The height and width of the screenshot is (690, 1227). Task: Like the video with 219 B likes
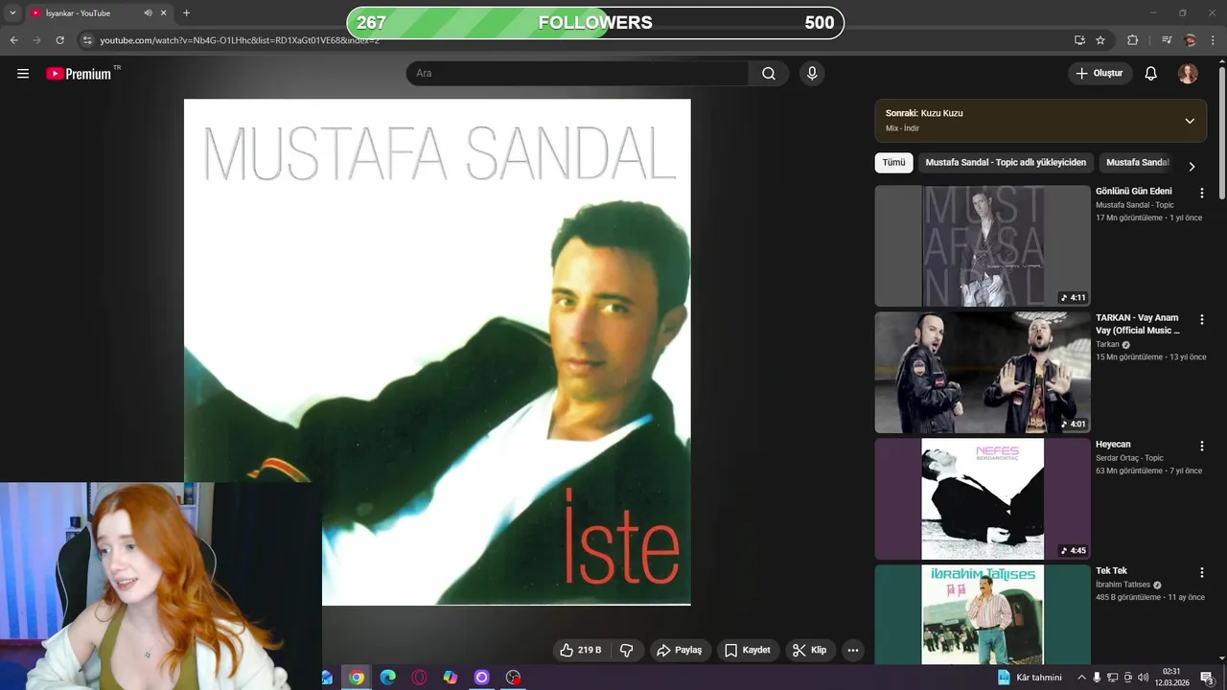[581, 650]
